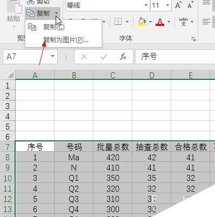Apply the red font color A

[x=160, y=22]
